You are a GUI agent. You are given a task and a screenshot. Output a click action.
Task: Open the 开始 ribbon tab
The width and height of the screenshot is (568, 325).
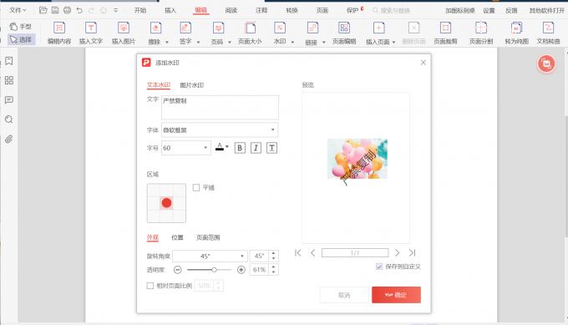pos(140,10)
